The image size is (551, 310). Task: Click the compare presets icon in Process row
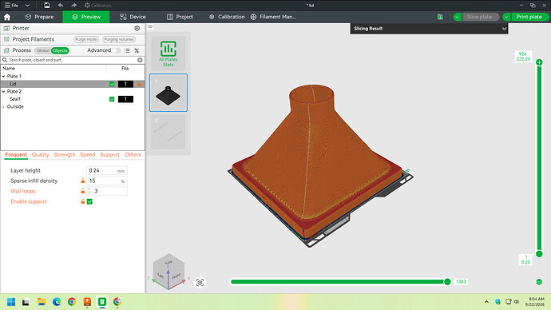[137, 50]
